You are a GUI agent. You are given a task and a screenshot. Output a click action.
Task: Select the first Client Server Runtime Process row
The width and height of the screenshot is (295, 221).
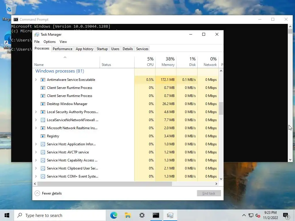click(x=126, y=88)
